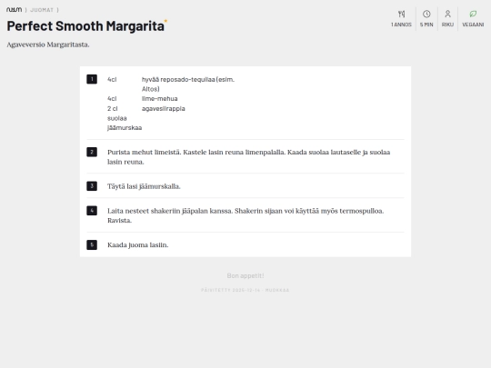491x368 pixels.
Task: Click the Purista mehut limeistä instruction
Action: (248, 157)
